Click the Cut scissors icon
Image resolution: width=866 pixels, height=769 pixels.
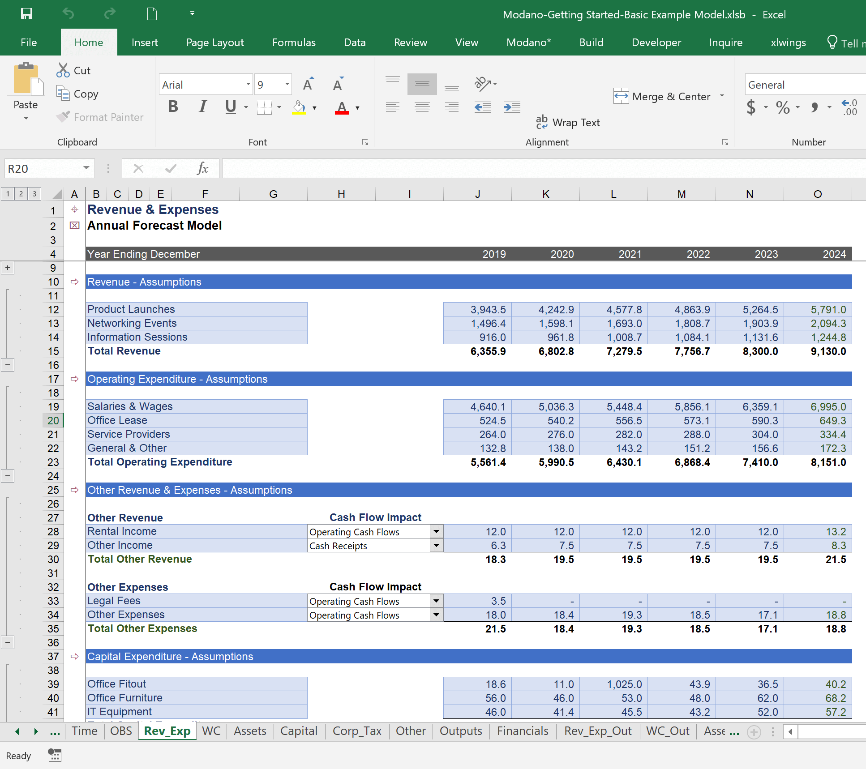[x=63, y=70]
